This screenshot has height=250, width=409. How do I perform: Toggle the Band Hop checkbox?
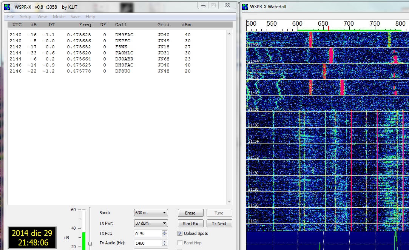(x=180, y=243)
